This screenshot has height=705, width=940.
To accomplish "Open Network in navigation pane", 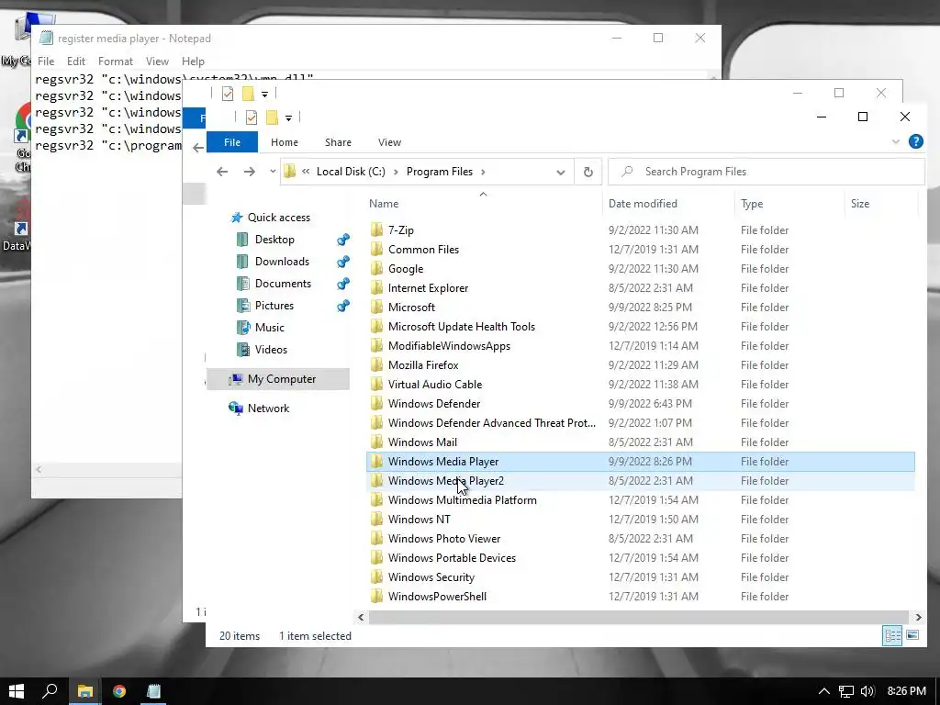I will 268,408.
